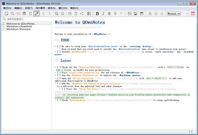The image size is (198, 135).
Task: Go forward with the right arrow icon
Action: 49,13
